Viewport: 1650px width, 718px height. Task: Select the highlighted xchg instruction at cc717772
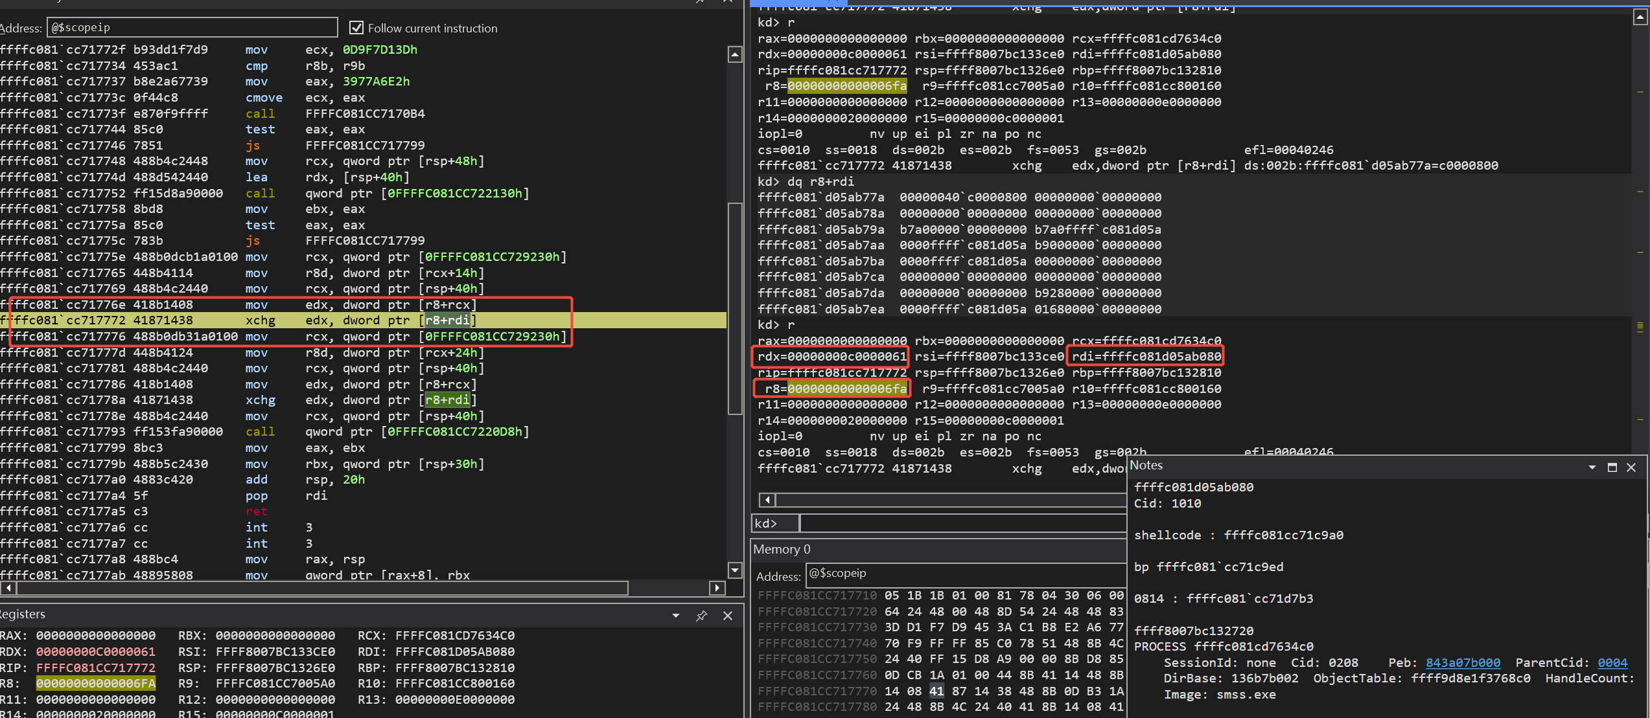pyautogui.click(x=363, y=320)
